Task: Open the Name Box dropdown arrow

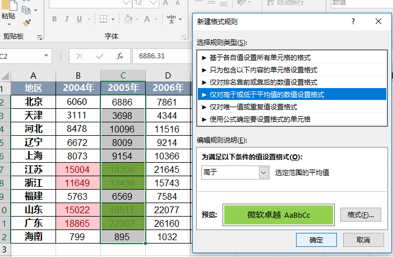Action: 46,56
